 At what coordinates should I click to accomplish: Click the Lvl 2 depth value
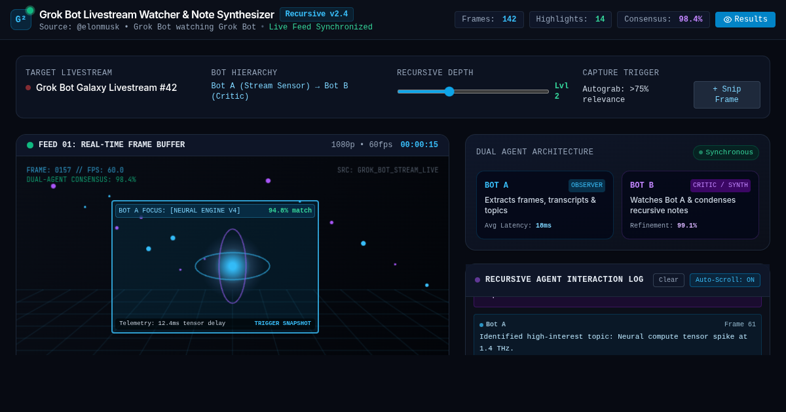[x=562, y=92]
